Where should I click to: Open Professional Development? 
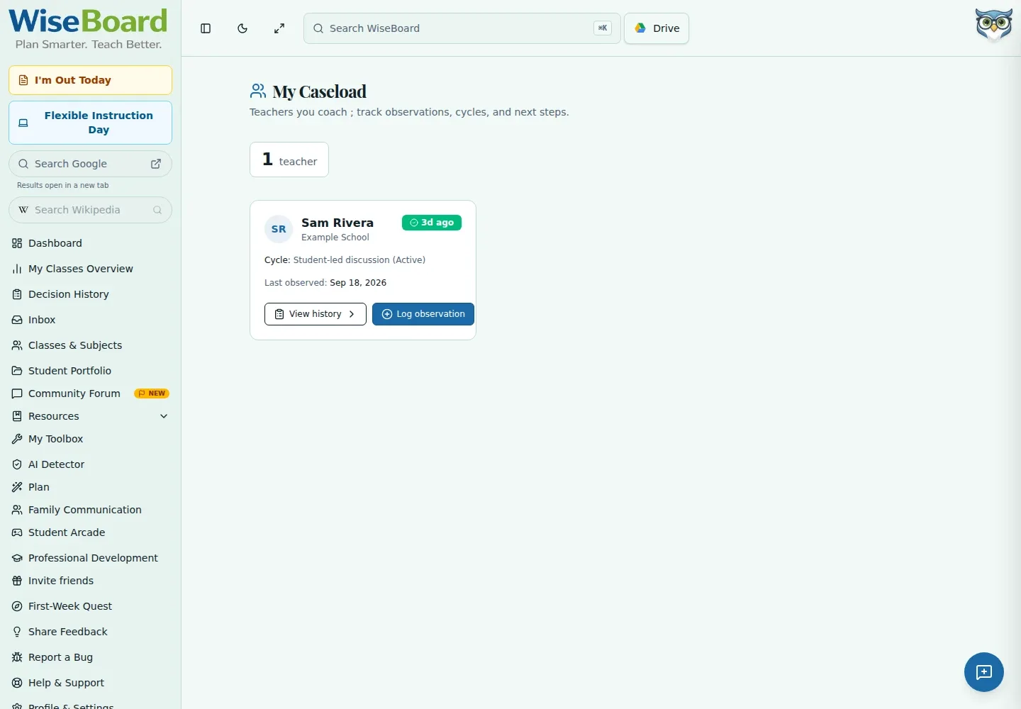pos(90,558)
